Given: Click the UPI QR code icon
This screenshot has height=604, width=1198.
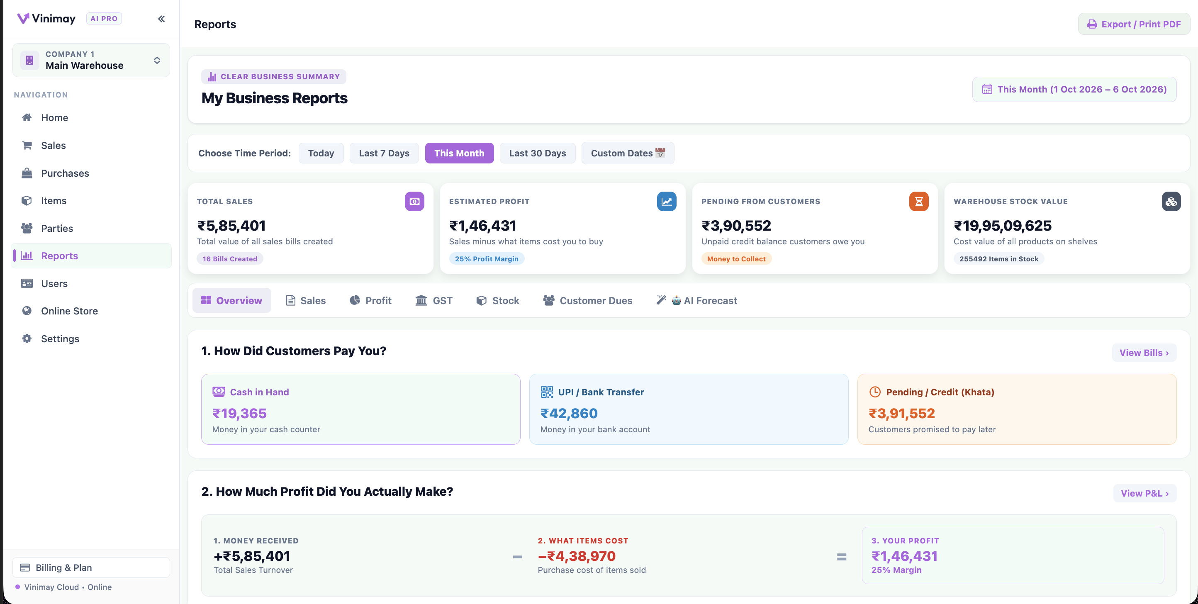Looking at the screenshot, I should tap(547, 392).
